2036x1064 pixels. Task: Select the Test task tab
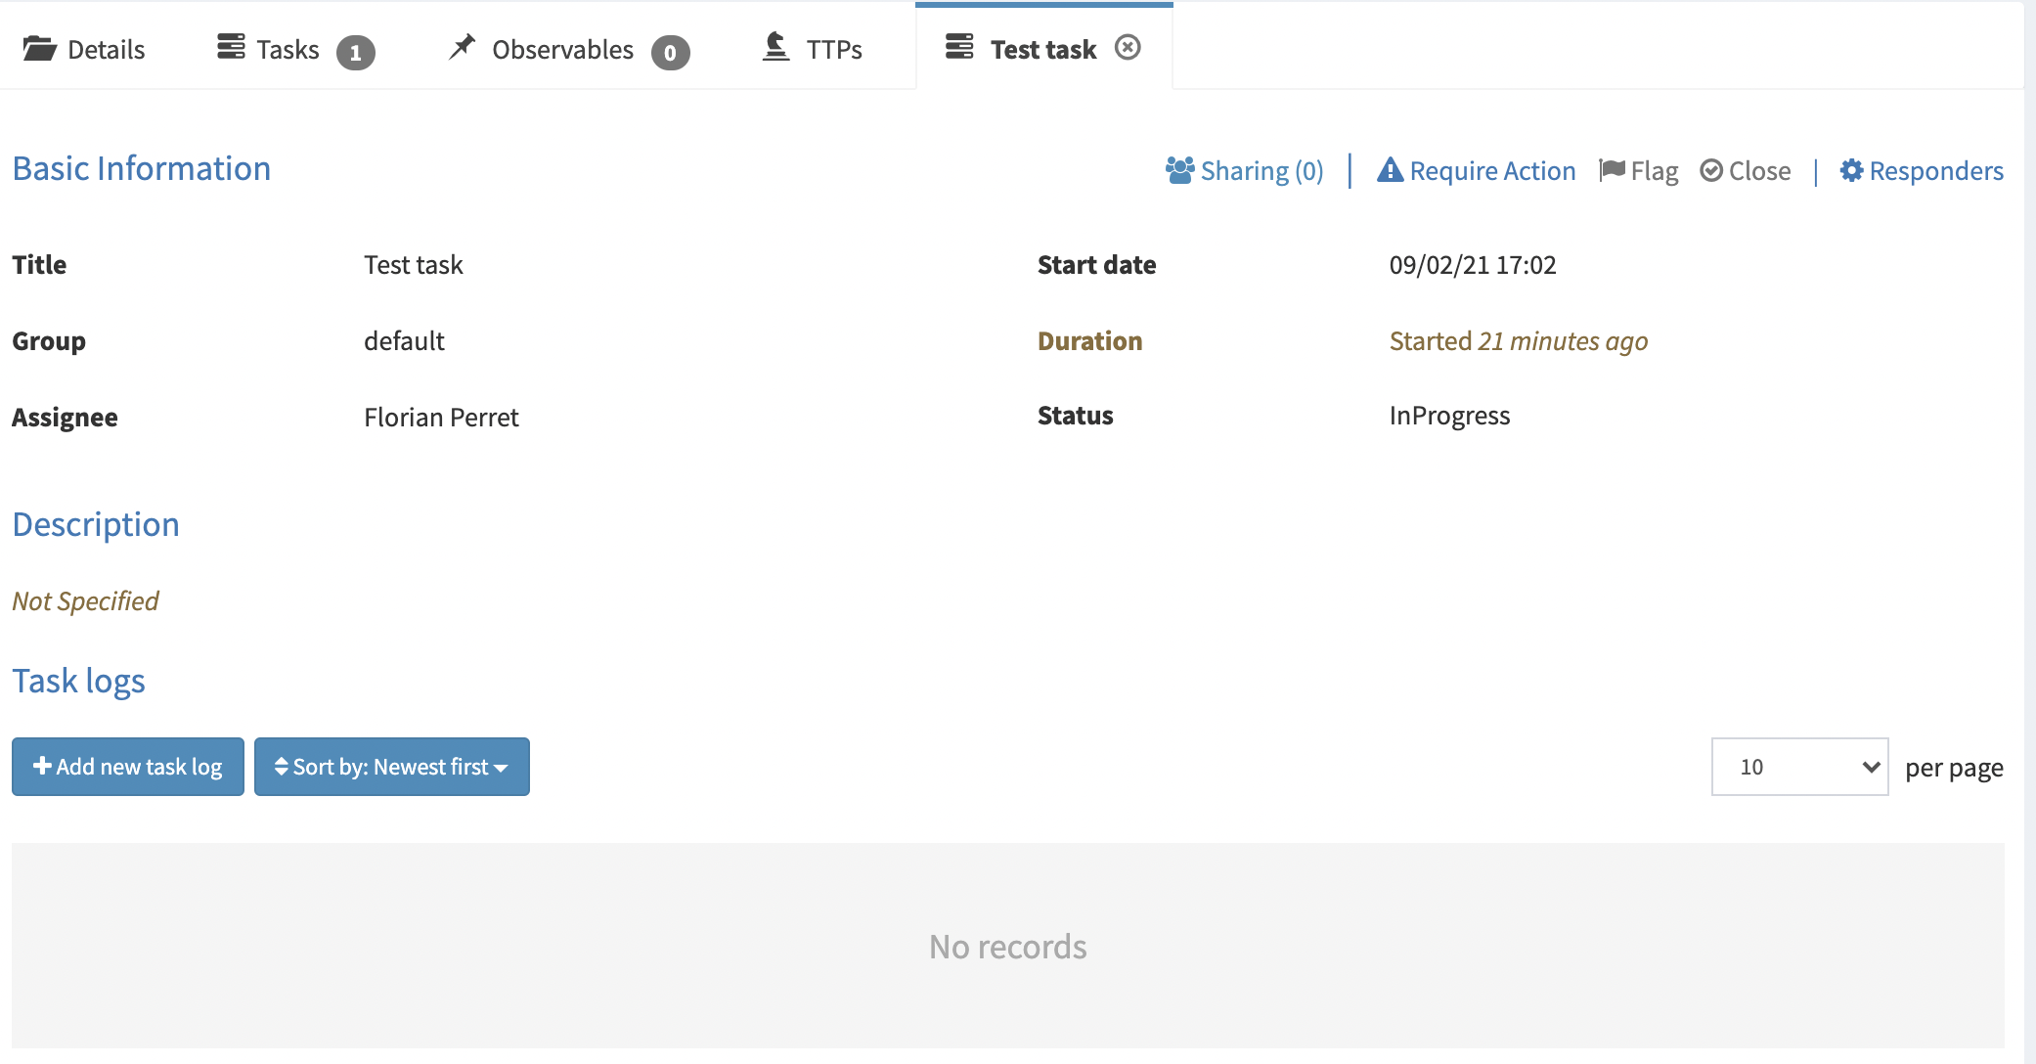coord(1042,49)
